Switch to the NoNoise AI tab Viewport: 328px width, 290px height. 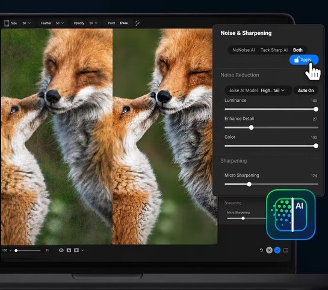(244, 50)
